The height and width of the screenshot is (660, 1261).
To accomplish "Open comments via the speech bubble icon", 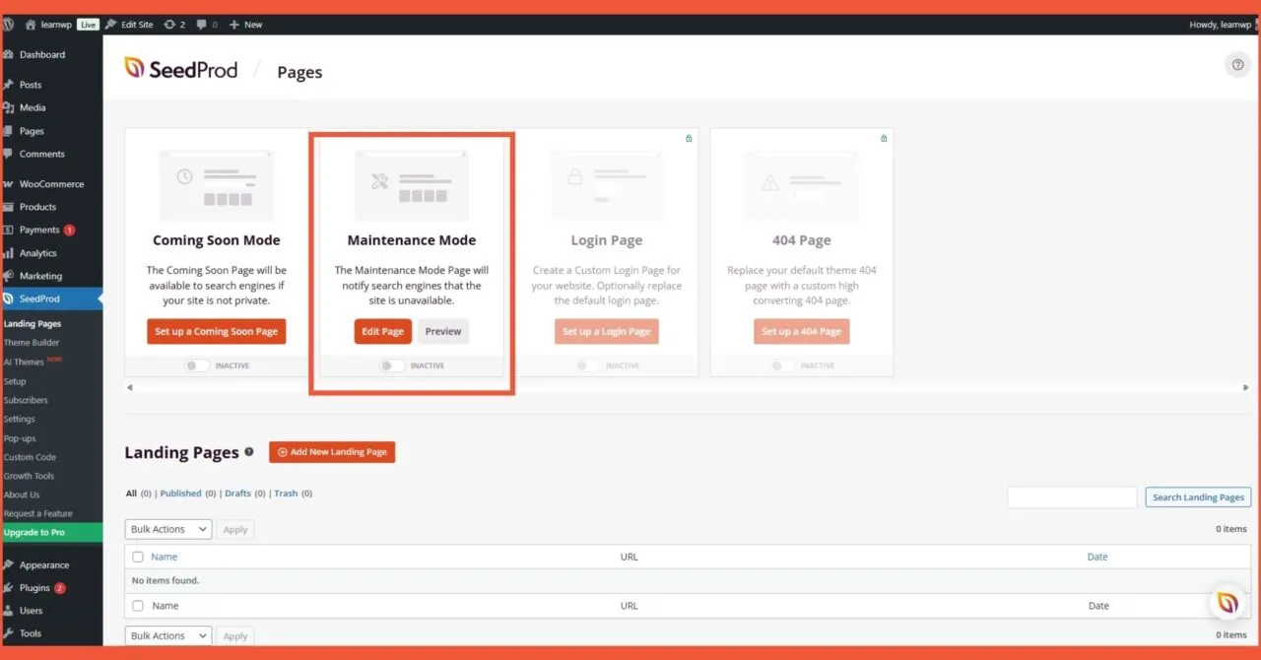I will point(203,24).
